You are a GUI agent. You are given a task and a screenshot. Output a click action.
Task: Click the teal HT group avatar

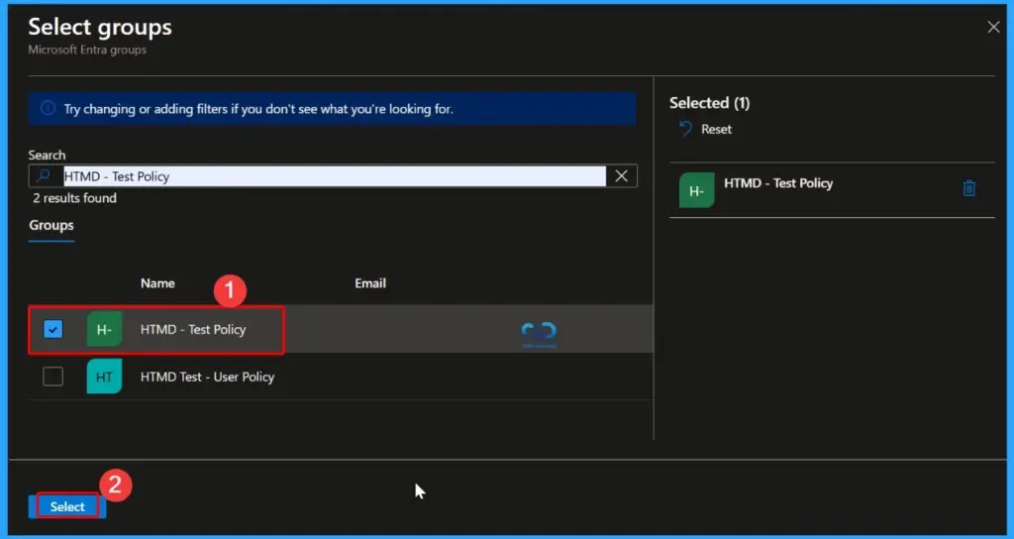104,377
